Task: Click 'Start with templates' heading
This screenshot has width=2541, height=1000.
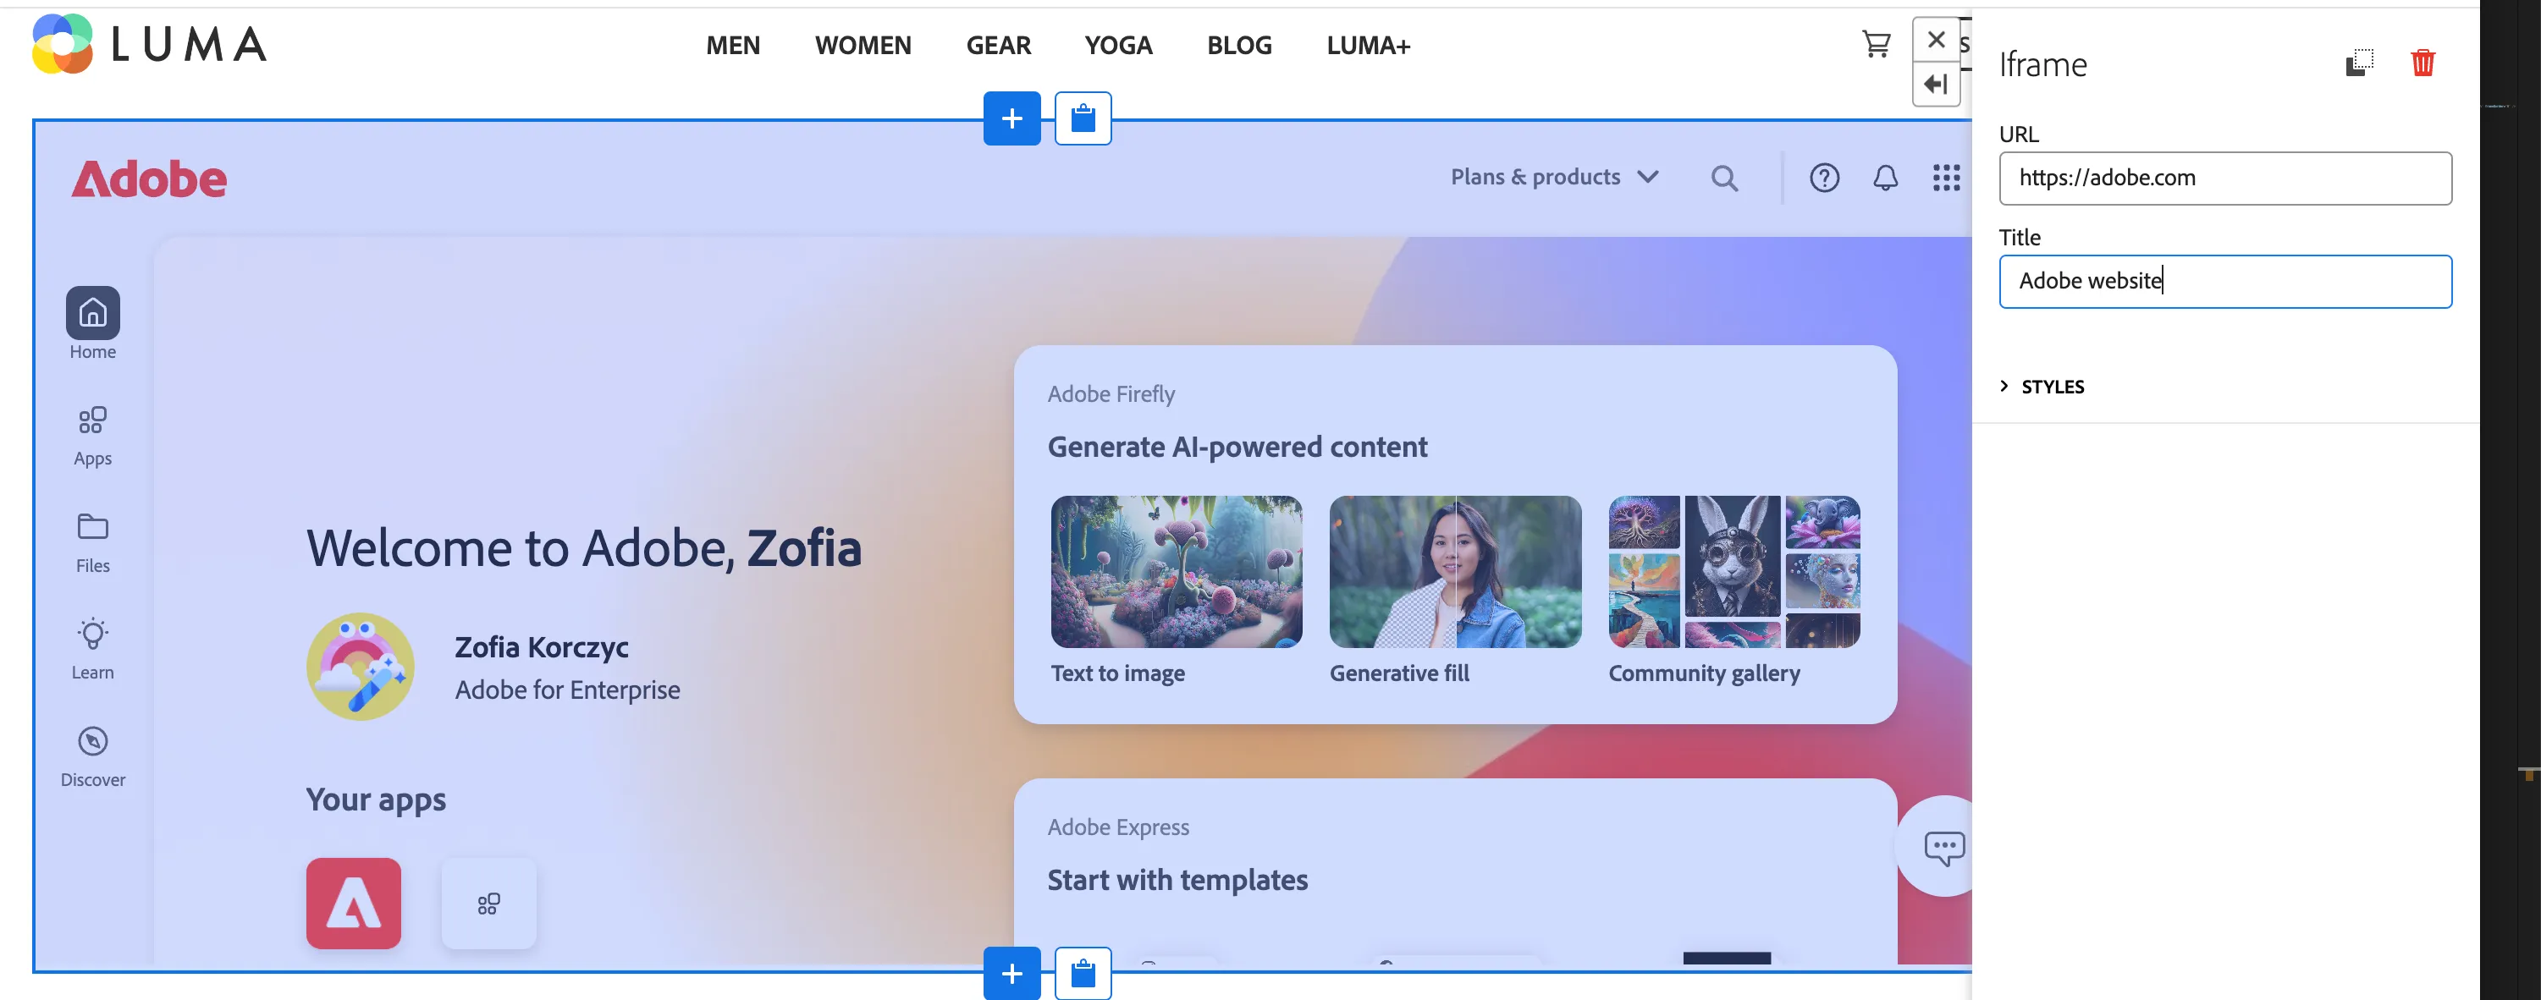Action: click(1177, 880)
